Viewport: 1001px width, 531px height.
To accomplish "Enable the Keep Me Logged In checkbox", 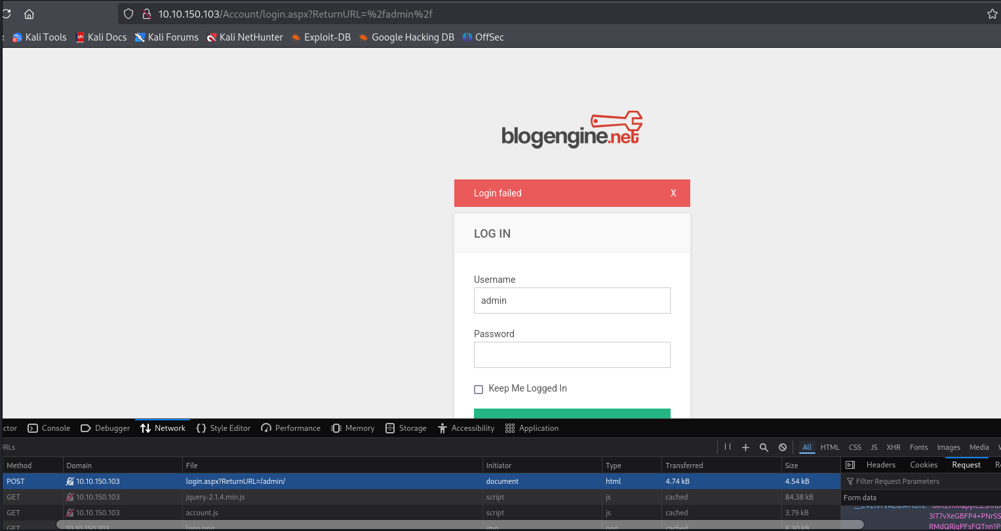I will coord(479,390).
